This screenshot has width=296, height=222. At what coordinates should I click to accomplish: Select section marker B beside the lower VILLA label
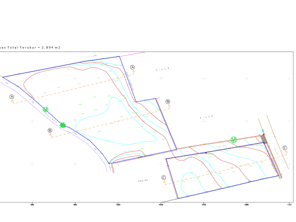coord(167,102)
